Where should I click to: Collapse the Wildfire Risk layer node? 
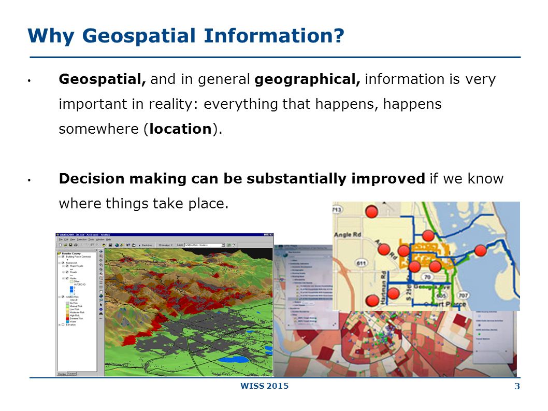[59, 297]
